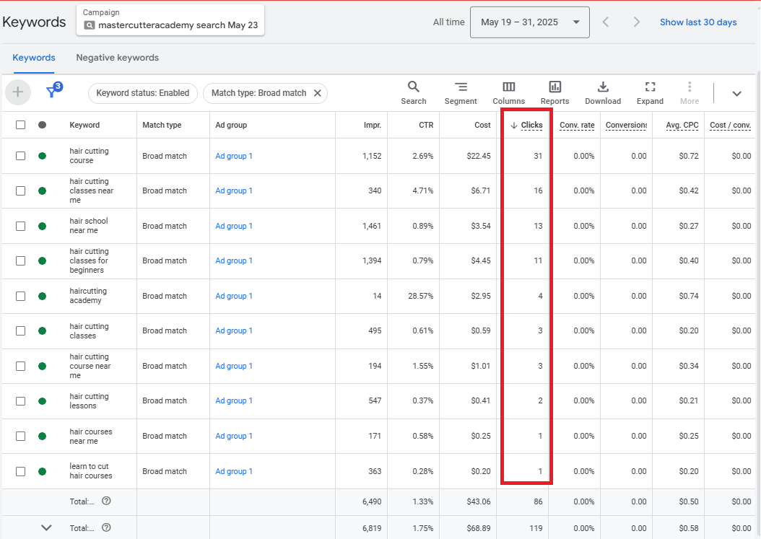Click the Conv. rate column header
761x539 pixels.
[577, 125]
